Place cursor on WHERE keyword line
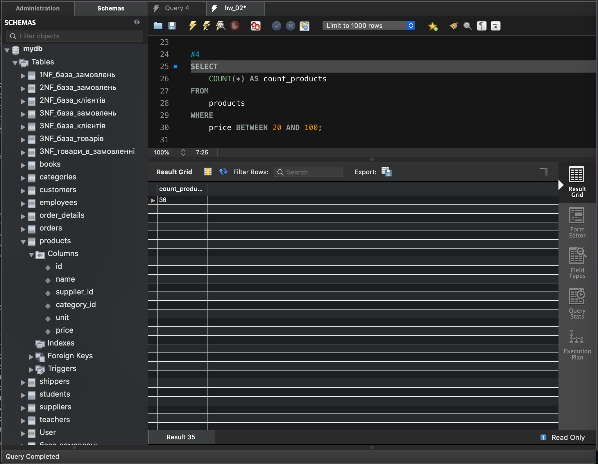The width and height of the screenshot is (598, 464). [x=202, y=115]
